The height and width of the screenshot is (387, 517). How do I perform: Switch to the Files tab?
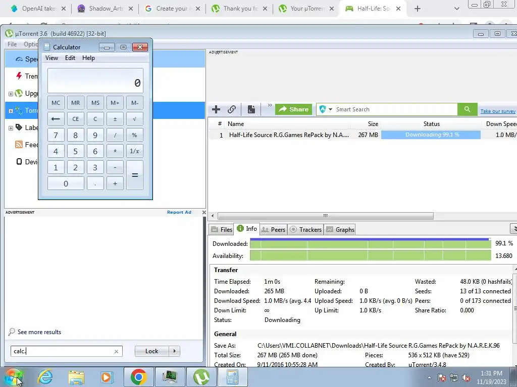point(222,230)
